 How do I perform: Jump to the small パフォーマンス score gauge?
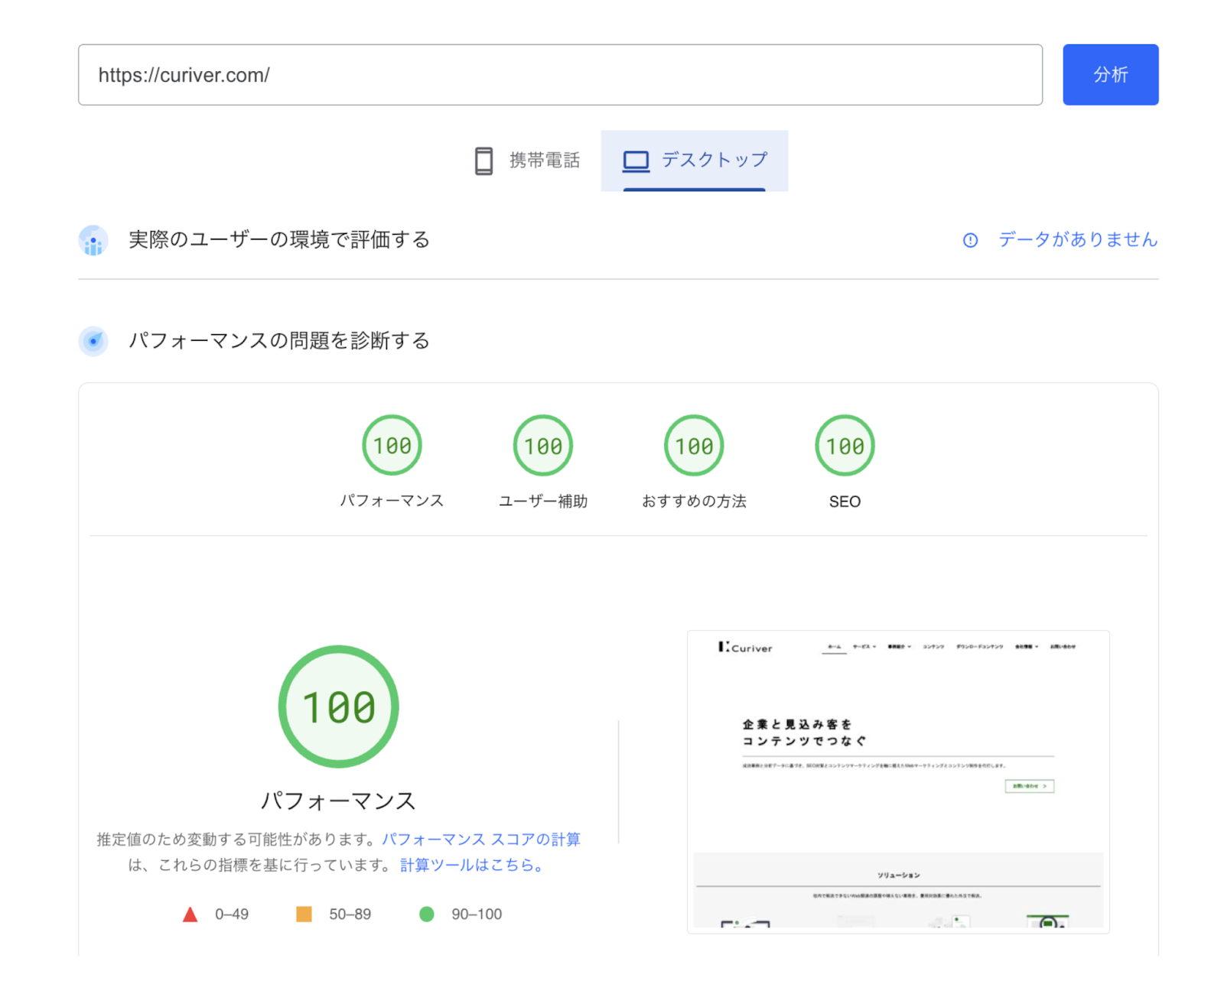pos(392,446)
